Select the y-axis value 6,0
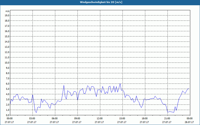The width and height of the screenshot is (200, 125). (x=7, y=84)
